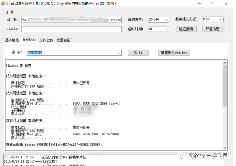Select the 命令执行 tab
The image size is (236, 166).
point(29,39)
